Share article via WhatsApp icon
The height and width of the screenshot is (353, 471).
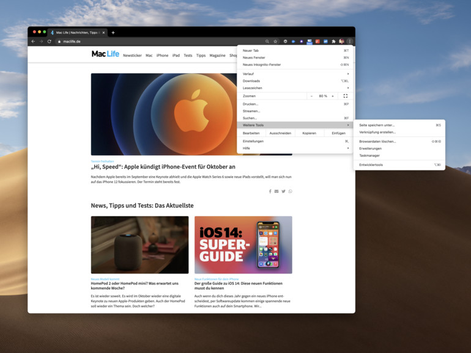point(290,191)
